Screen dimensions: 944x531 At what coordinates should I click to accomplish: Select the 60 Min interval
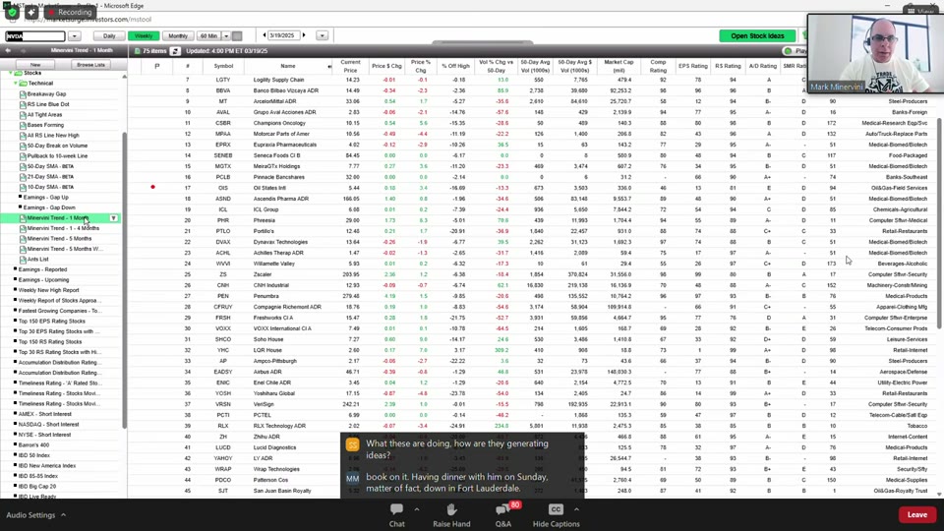tap(208, 36)
